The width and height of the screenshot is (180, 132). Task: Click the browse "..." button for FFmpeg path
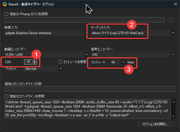171,19
